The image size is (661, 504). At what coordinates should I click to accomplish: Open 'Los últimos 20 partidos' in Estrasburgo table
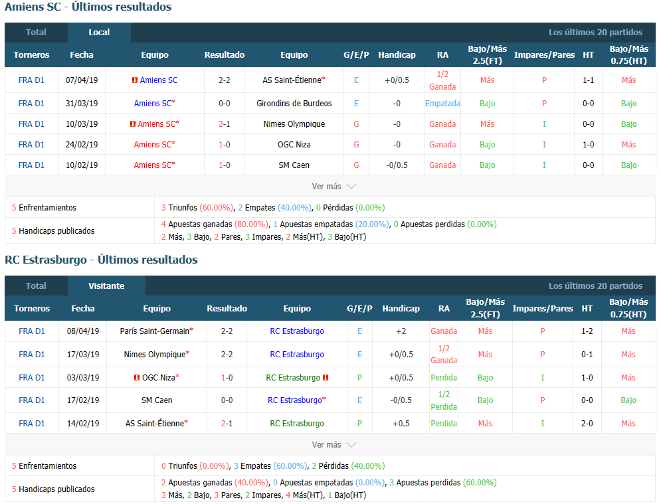(595, 286)
